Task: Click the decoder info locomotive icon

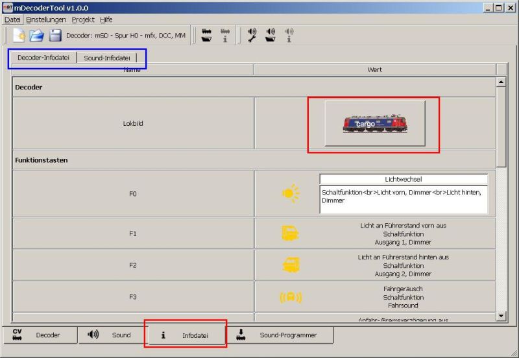Action: (x=225, y=36)
